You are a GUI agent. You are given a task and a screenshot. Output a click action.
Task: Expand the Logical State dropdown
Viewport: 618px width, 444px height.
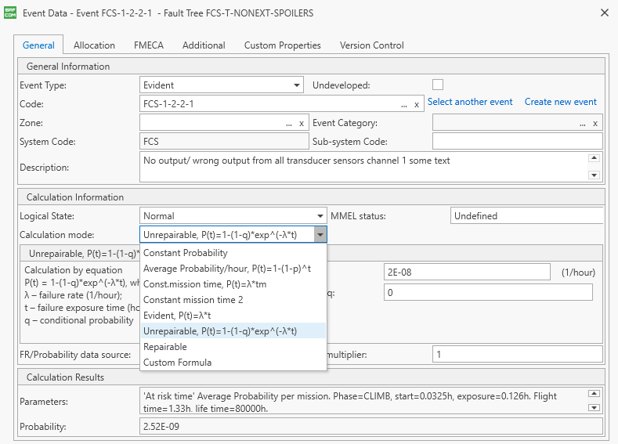[320, 216]
